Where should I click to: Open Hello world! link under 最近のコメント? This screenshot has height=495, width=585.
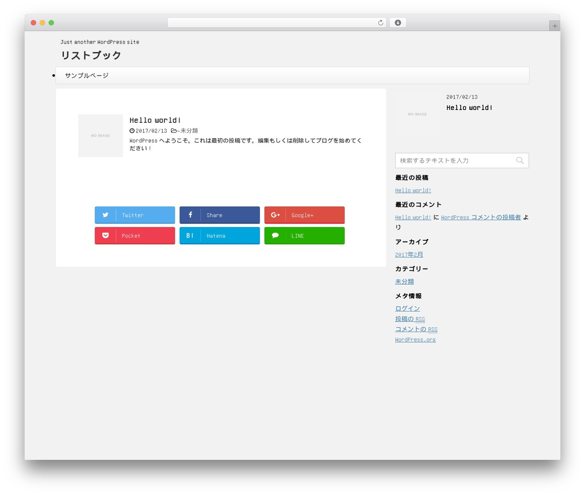click(413, 217)
